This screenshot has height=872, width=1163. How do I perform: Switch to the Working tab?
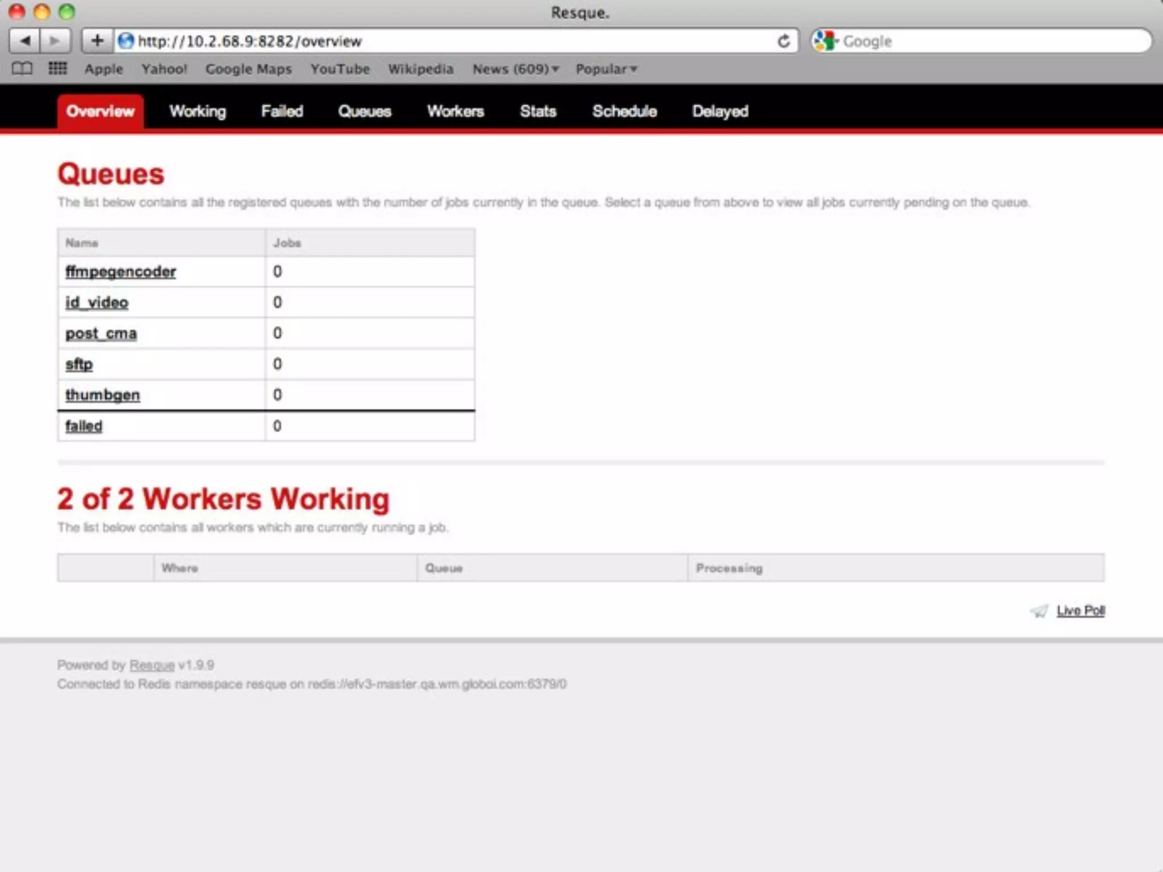[x=198, y=111]
